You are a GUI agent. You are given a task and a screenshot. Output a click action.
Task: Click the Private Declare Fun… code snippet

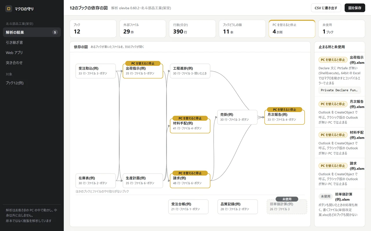pyautogui.click(x=340, y=90)
